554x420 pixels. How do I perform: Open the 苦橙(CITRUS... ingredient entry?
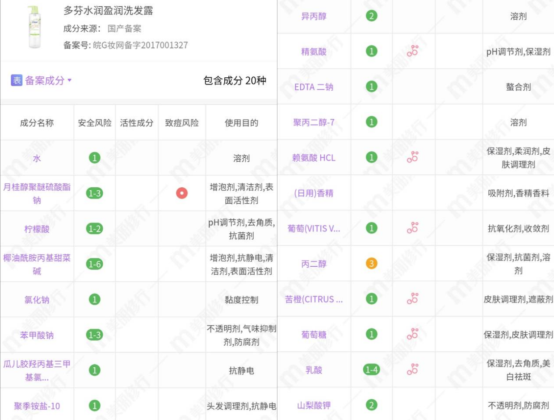(314, 298)
